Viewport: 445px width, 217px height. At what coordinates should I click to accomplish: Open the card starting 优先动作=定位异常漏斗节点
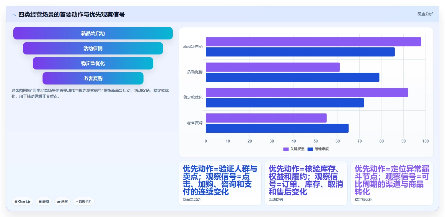pyautogui.click(x=392, y=183)
